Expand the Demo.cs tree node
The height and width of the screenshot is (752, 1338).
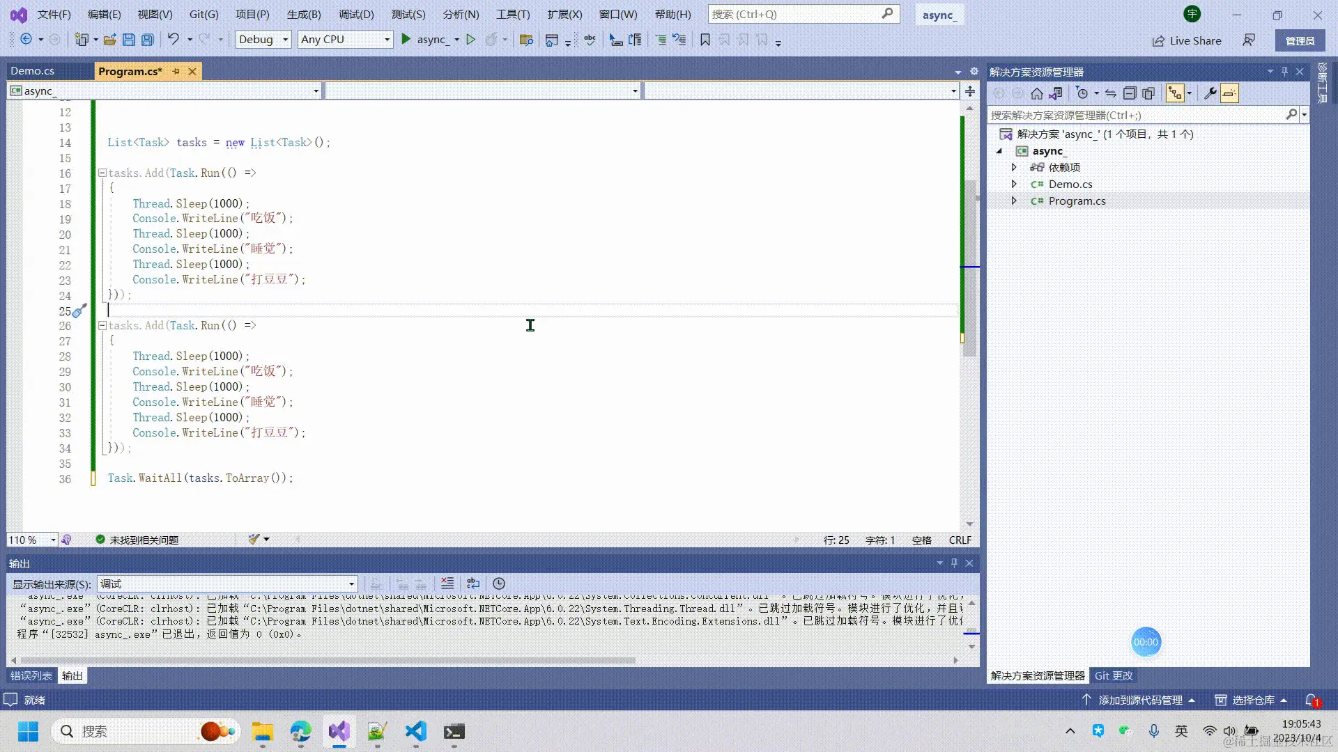click(x=1014, y=184)
